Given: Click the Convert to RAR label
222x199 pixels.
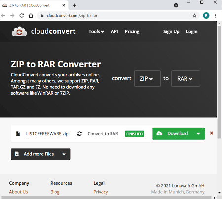Looking at the screenshot, I should tap(103, 134).
